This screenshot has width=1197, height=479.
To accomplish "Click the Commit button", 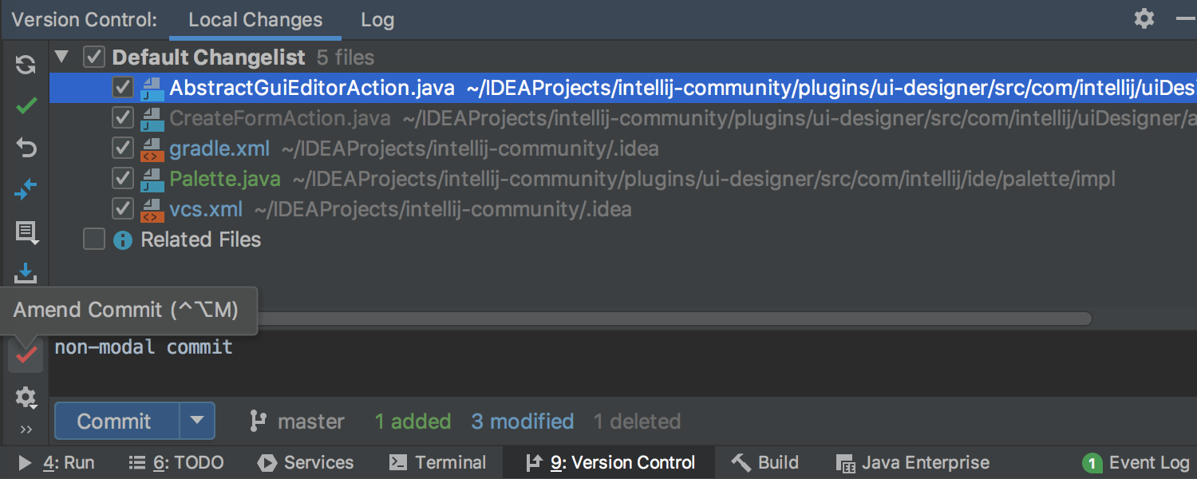I will [x=114, y=421].
